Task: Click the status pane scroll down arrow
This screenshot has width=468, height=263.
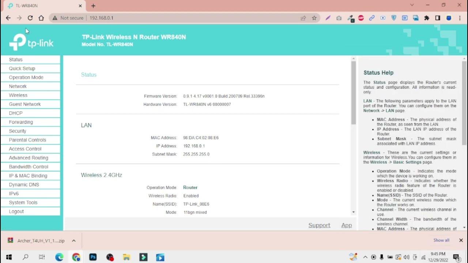Action: 354,212
